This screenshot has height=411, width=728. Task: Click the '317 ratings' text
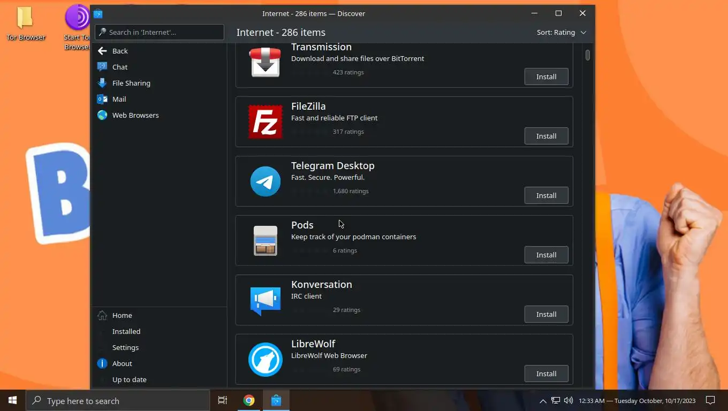(x=348, y=132)
